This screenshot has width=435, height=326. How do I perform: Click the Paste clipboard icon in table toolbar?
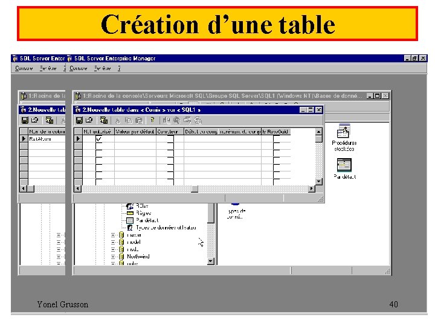point(139,120)
